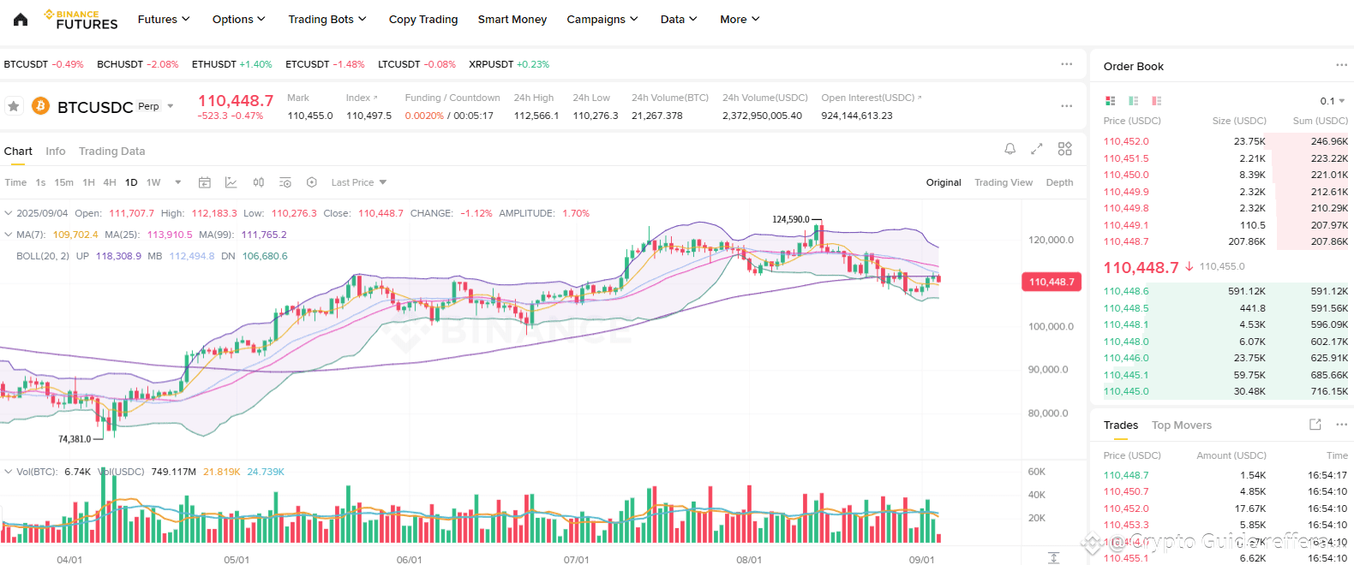Open the candlestick chart style icon
Screen dimensions: 1354x565
[x=259, y=182]
